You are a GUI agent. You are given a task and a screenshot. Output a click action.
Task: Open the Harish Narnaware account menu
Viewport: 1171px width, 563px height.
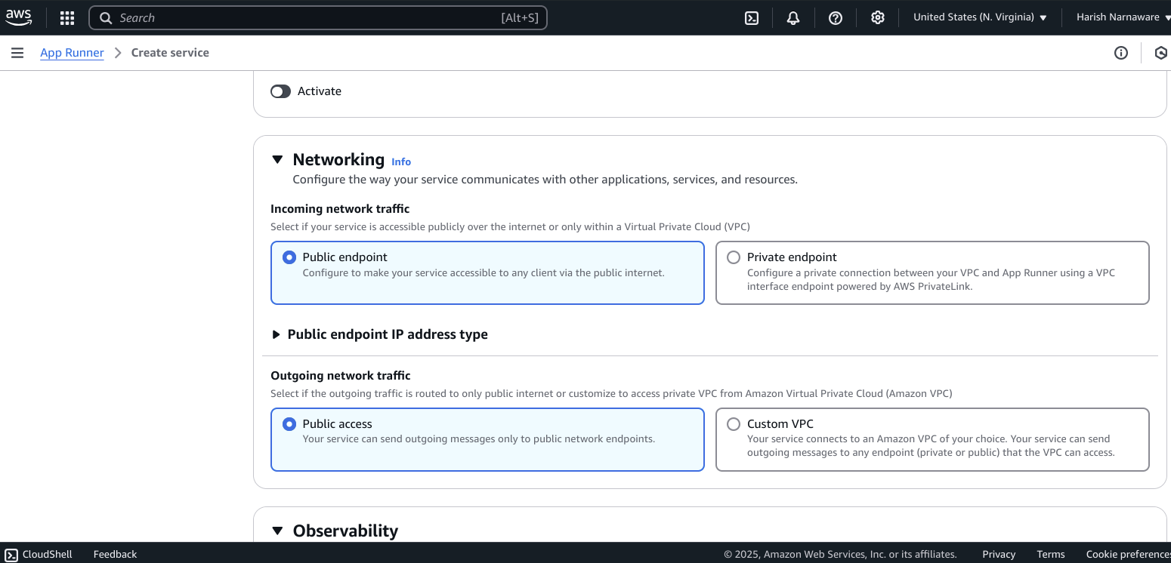(1122, 17)
